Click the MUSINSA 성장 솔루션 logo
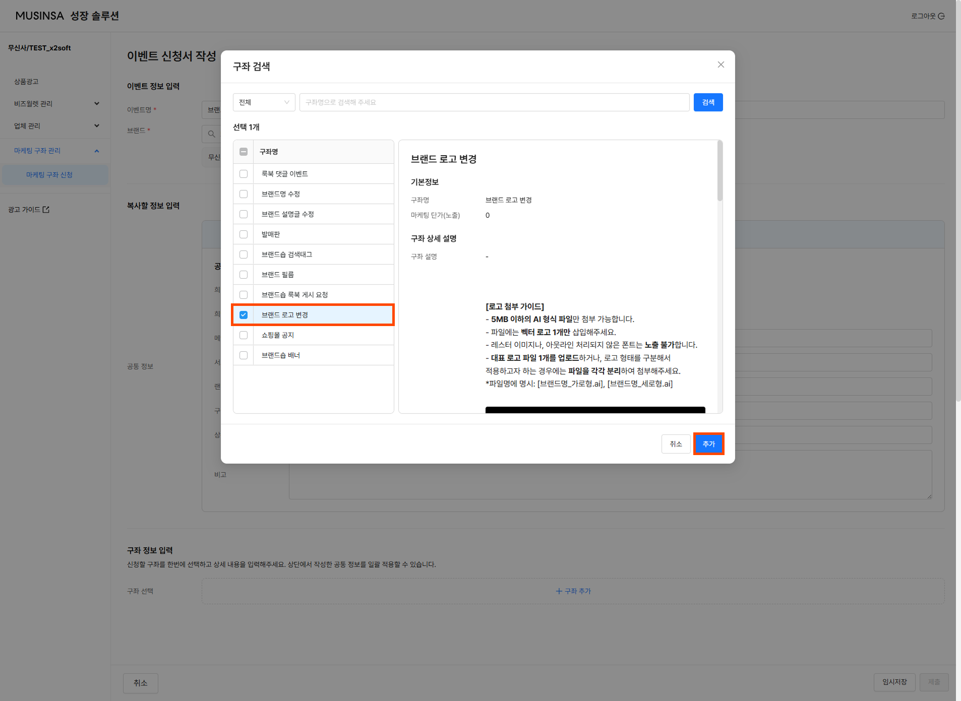Screen dimensions: 961x701 pyautogui.click(x=67, y=16)
